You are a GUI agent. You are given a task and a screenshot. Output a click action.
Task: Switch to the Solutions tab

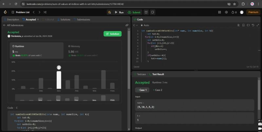(64, 20)
